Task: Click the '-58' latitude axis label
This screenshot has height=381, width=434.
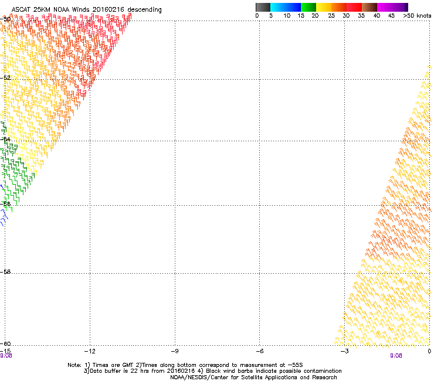Action: (x=5, y=272)
